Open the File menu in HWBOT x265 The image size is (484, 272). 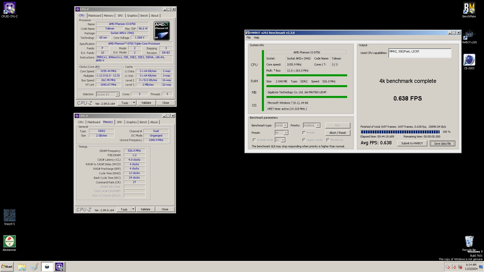(x=249, y=38)
